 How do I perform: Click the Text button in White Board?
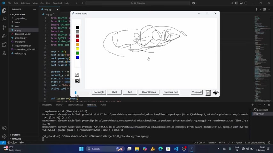pyautogui.click(x=130, y=92)
